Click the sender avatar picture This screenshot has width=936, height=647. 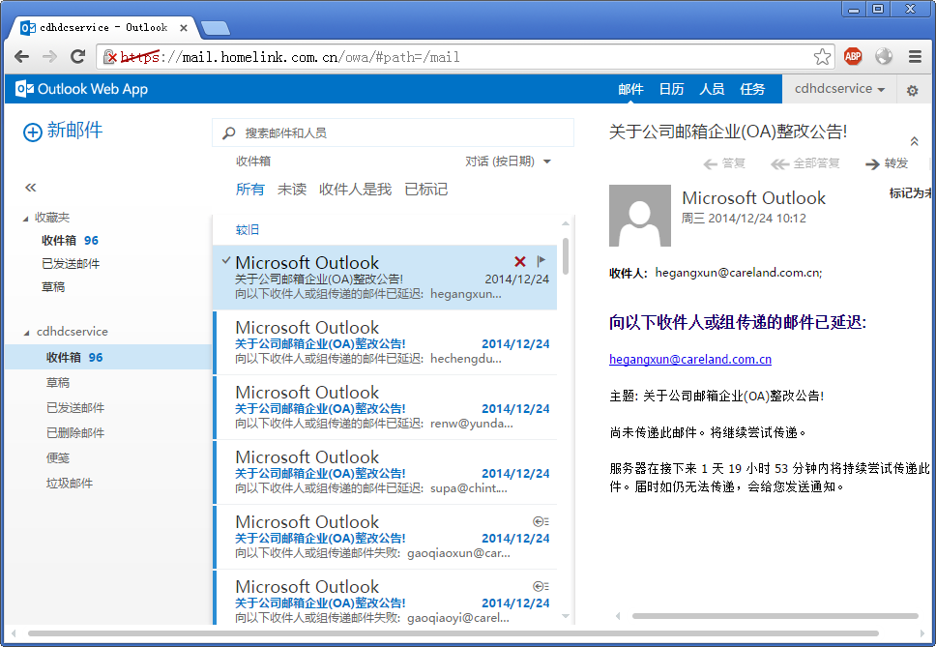click(x=640, y=216)
